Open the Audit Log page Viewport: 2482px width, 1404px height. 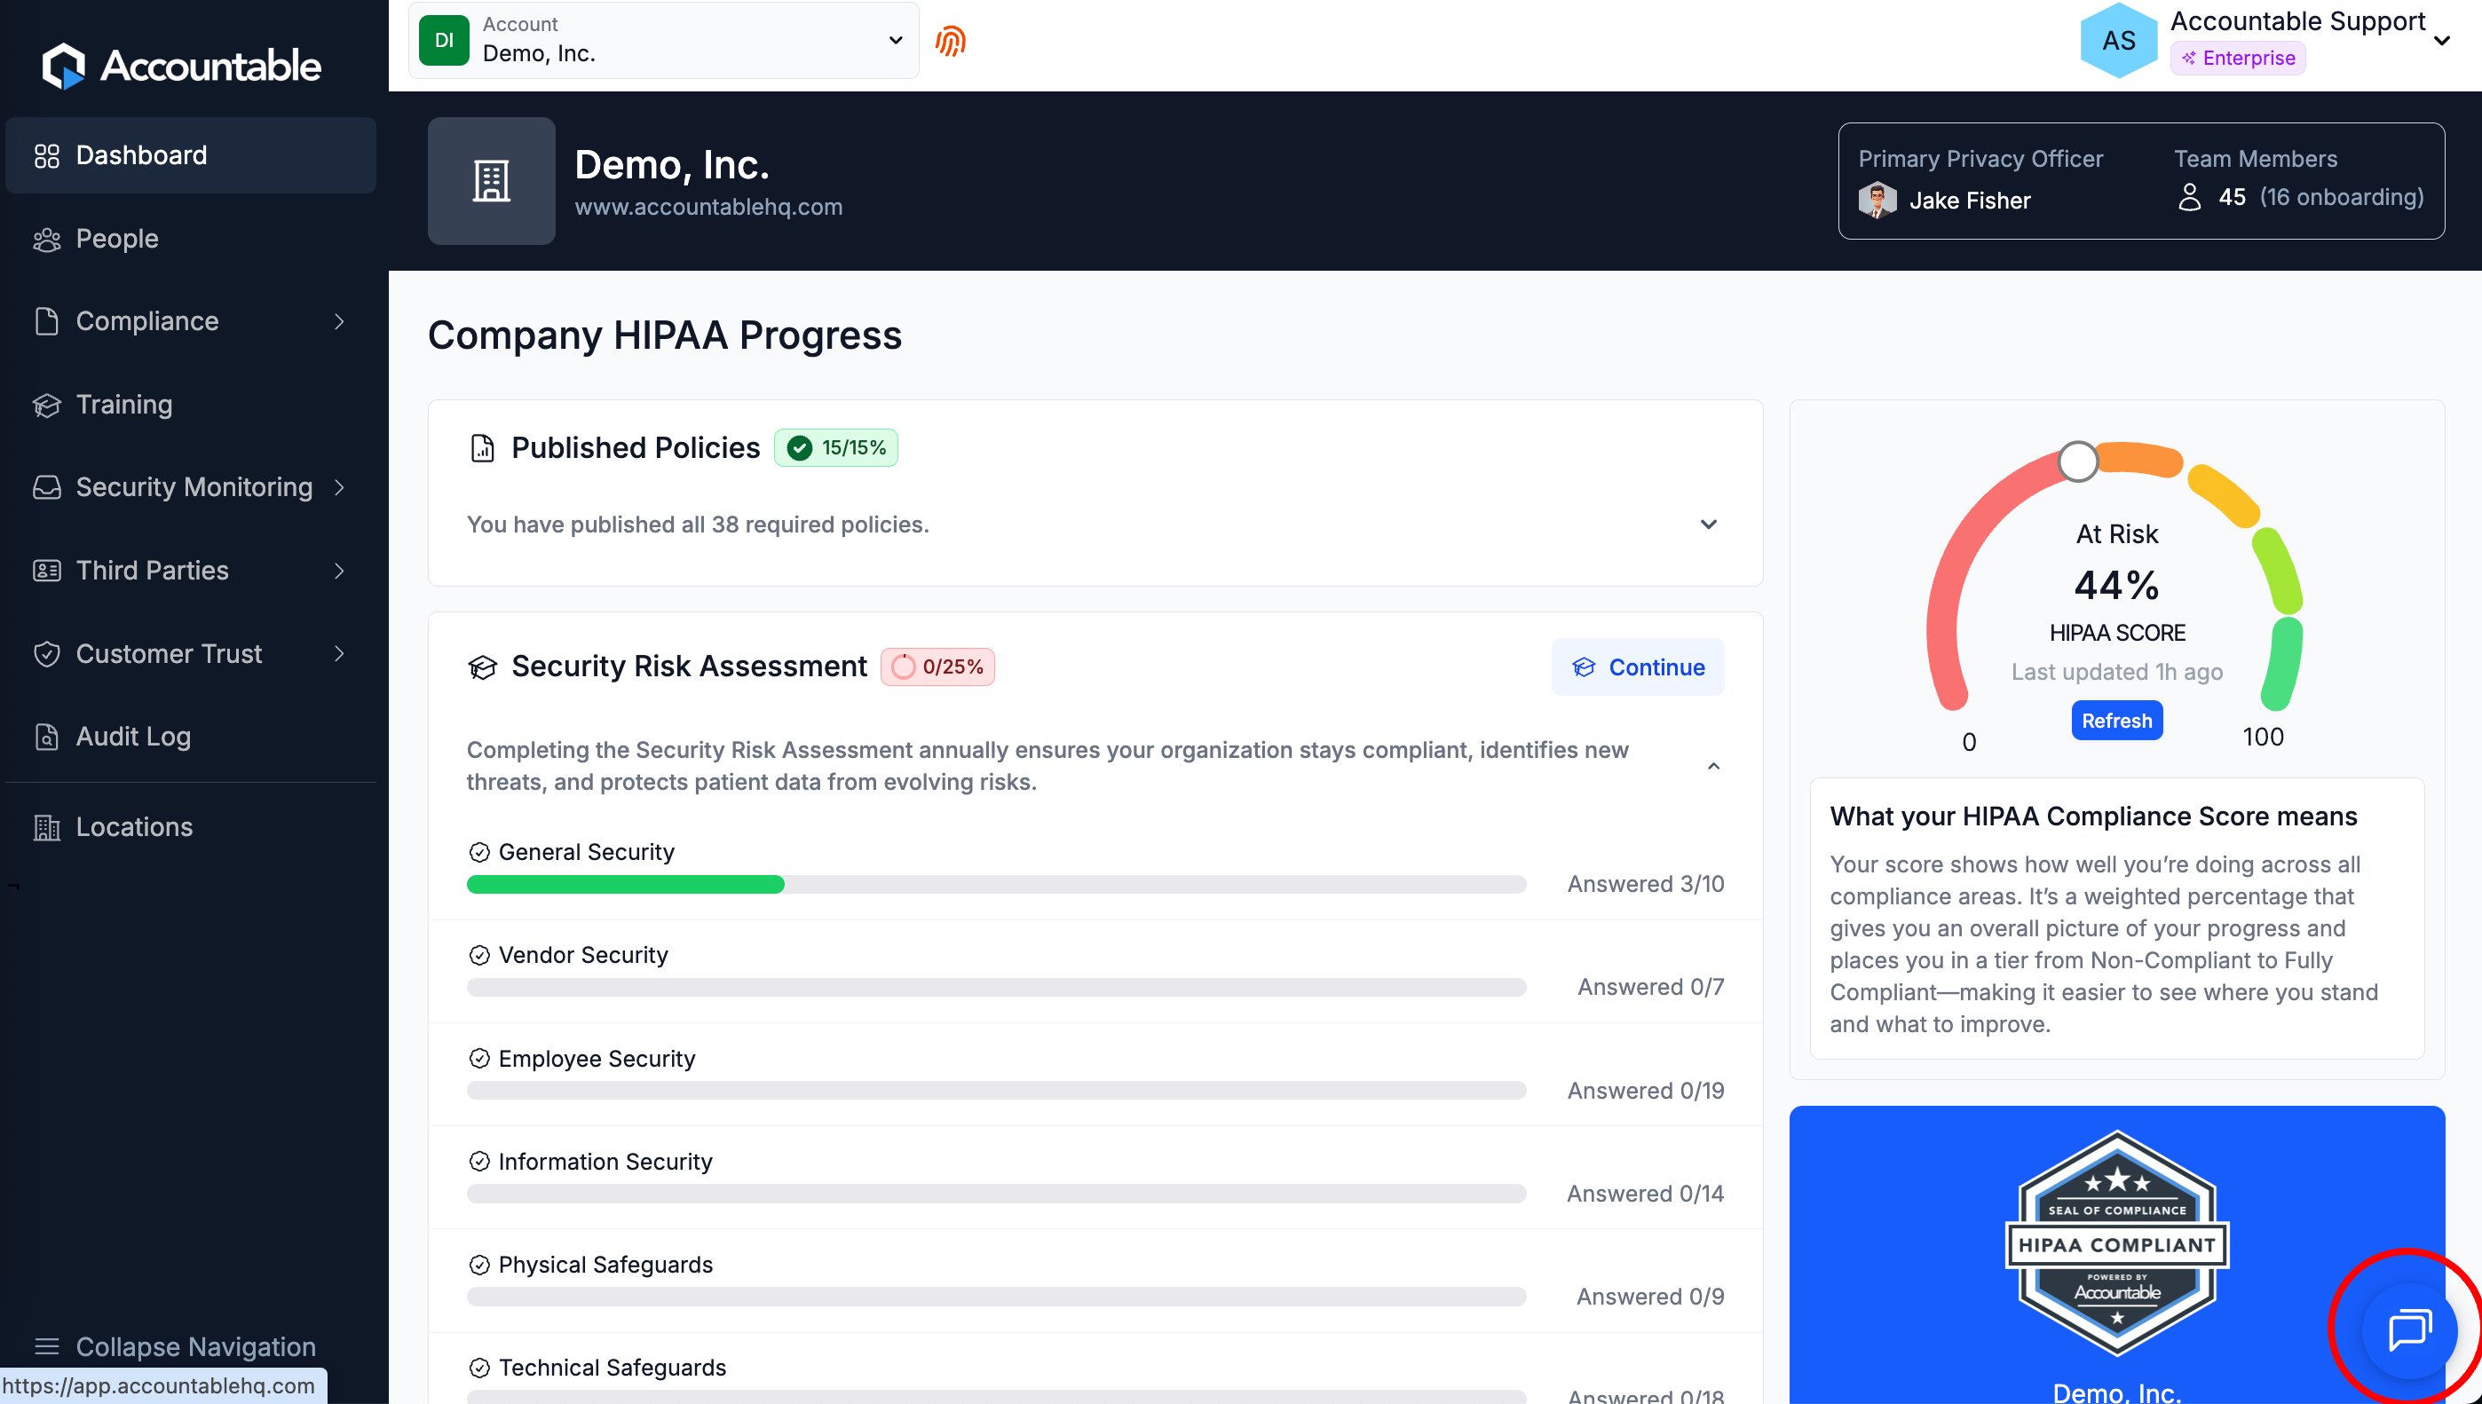point(133,737)
